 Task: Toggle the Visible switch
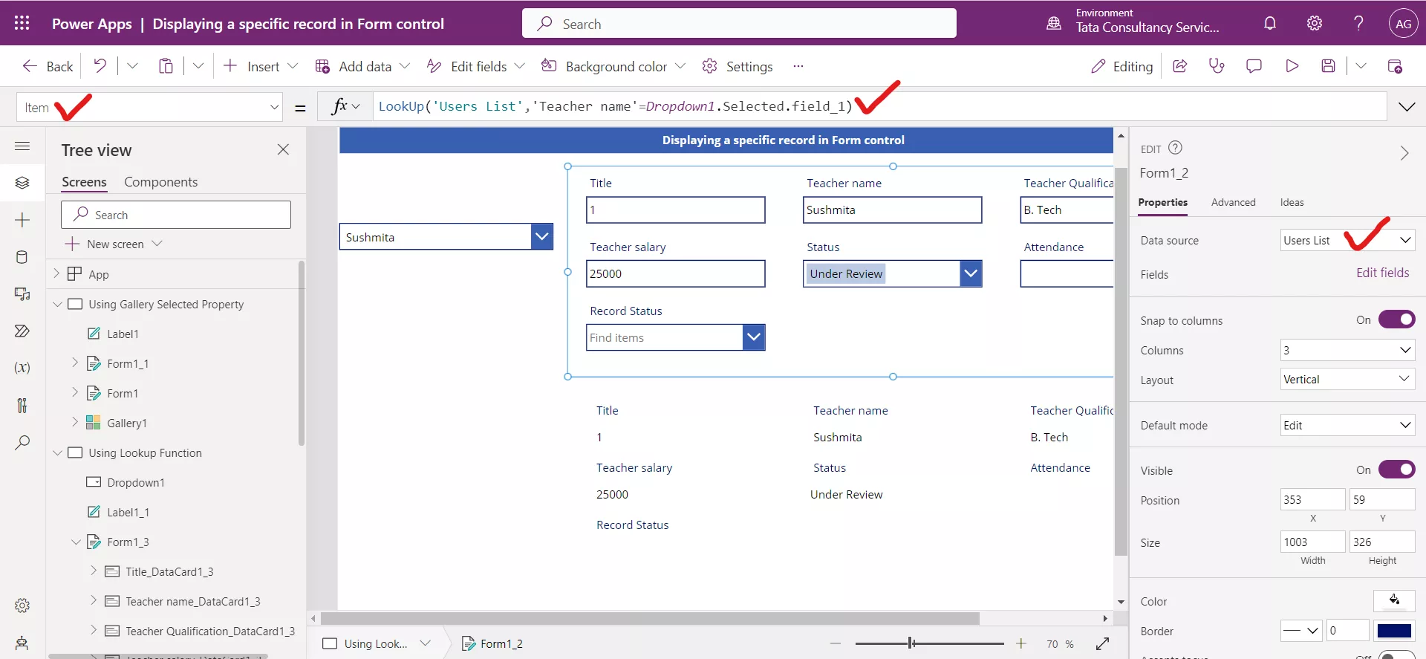point(1396,470)
